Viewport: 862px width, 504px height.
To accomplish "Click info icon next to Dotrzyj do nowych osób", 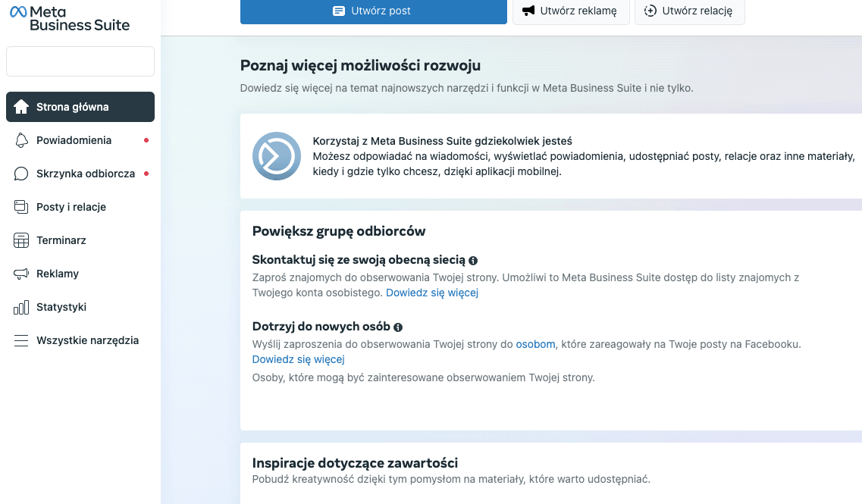I will [398, 327].
